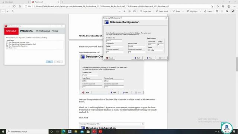238x134 pixels.
Task: Click Next in Database Configuration dialog
Action: [149, 58]
